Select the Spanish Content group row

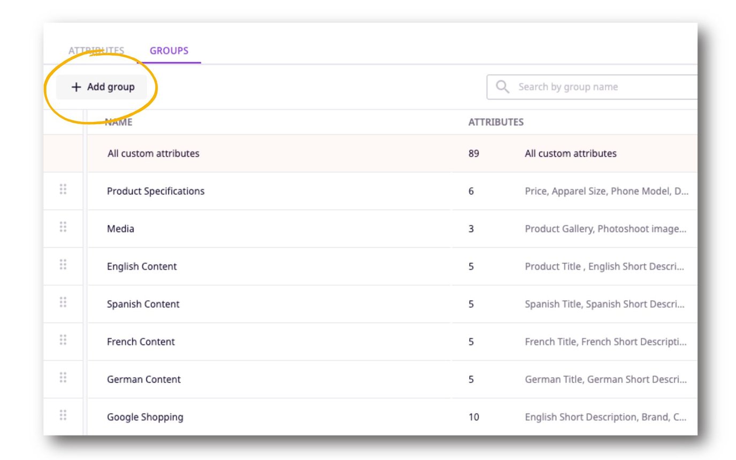point(143,304)
